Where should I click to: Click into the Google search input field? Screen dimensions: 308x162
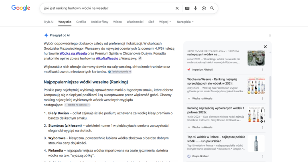tap(108, 8)
